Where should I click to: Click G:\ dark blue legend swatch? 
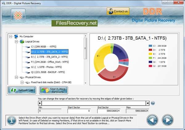coord(150,62)
